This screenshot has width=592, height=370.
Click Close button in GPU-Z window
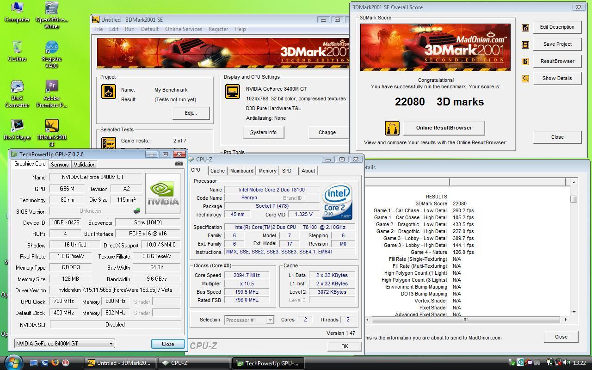[x=168, y=344]
